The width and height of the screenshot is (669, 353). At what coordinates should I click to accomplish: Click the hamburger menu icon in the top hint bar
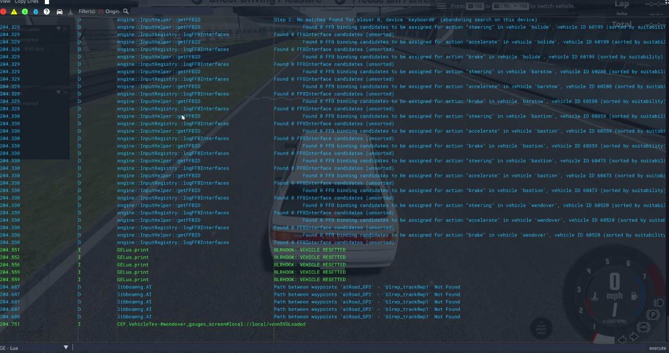click(442, 6)
